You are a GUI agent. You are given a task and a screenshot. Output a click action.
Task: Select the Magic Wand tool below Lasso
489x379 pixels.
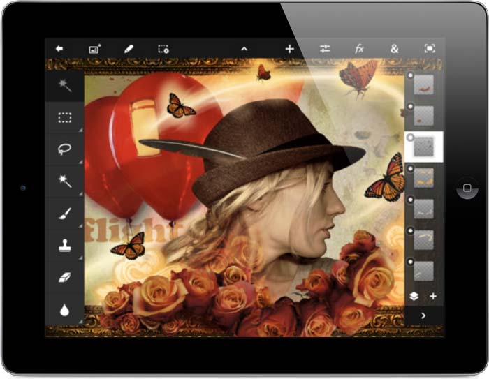[x=65, y=181]
